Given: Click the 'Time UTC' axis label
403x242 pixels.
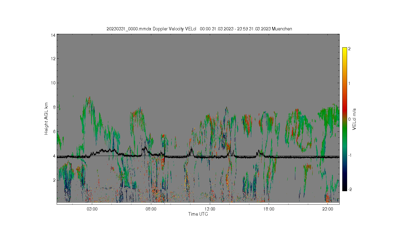Looking at the screenshot, I should 198,214.
